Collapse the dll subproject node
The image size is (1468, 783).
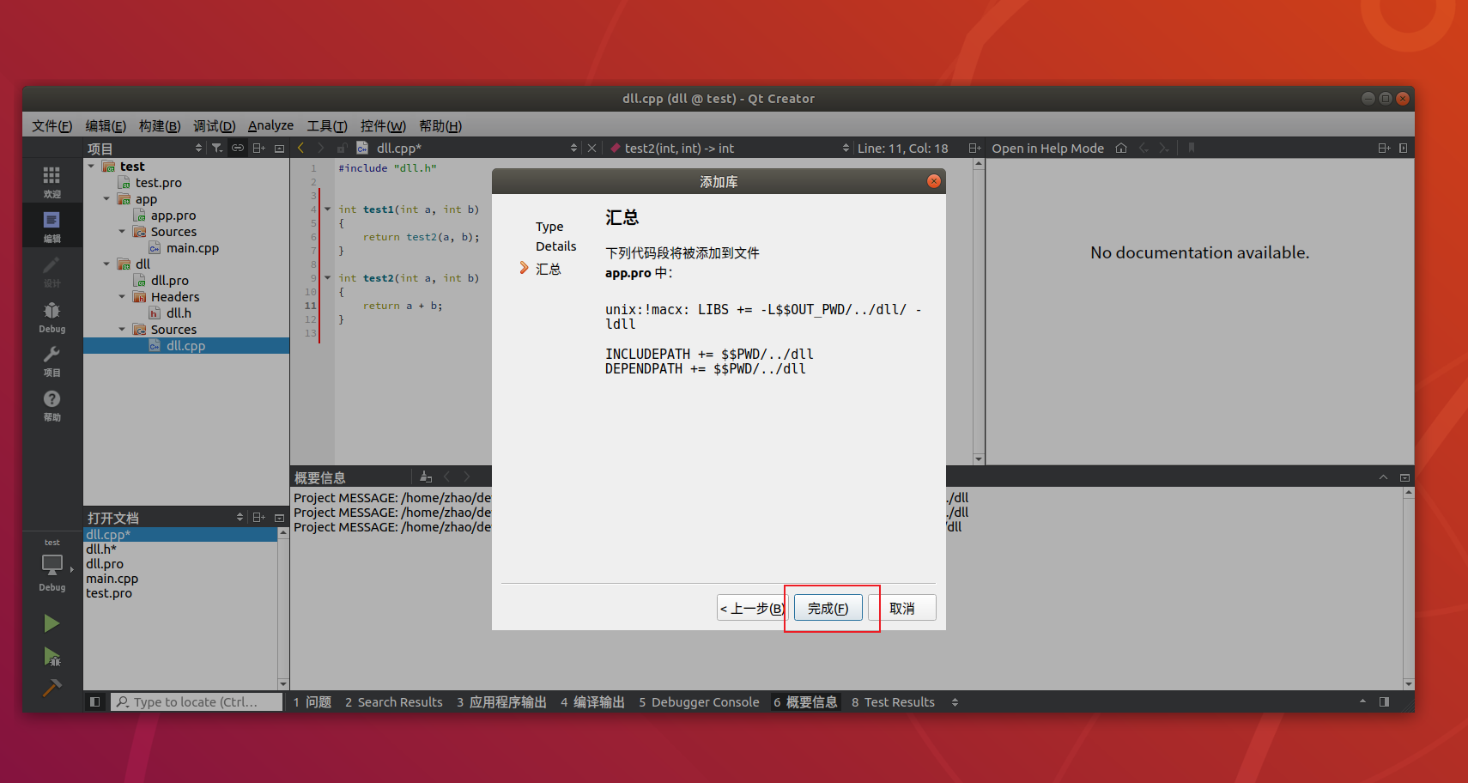(x=106, y=264)
